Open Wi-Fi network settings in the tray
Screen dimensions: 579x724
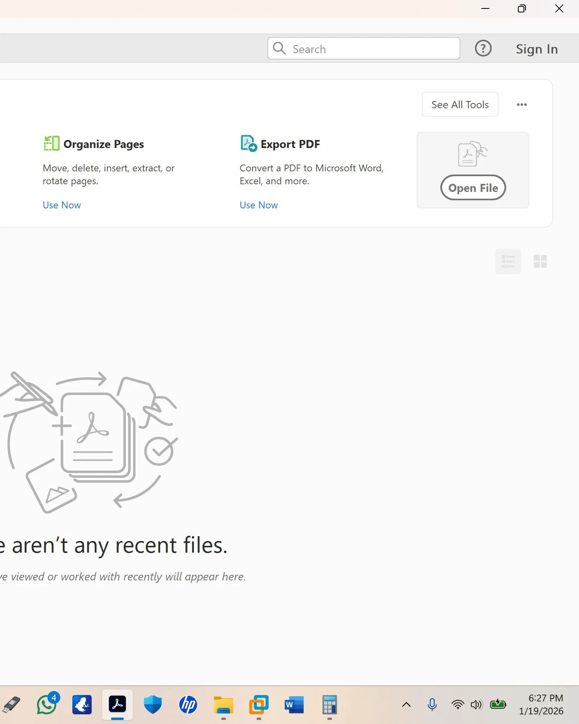tap(458, 704)
